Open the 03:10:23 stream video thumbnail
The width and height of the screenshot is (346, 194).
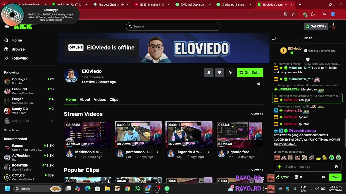138,134
